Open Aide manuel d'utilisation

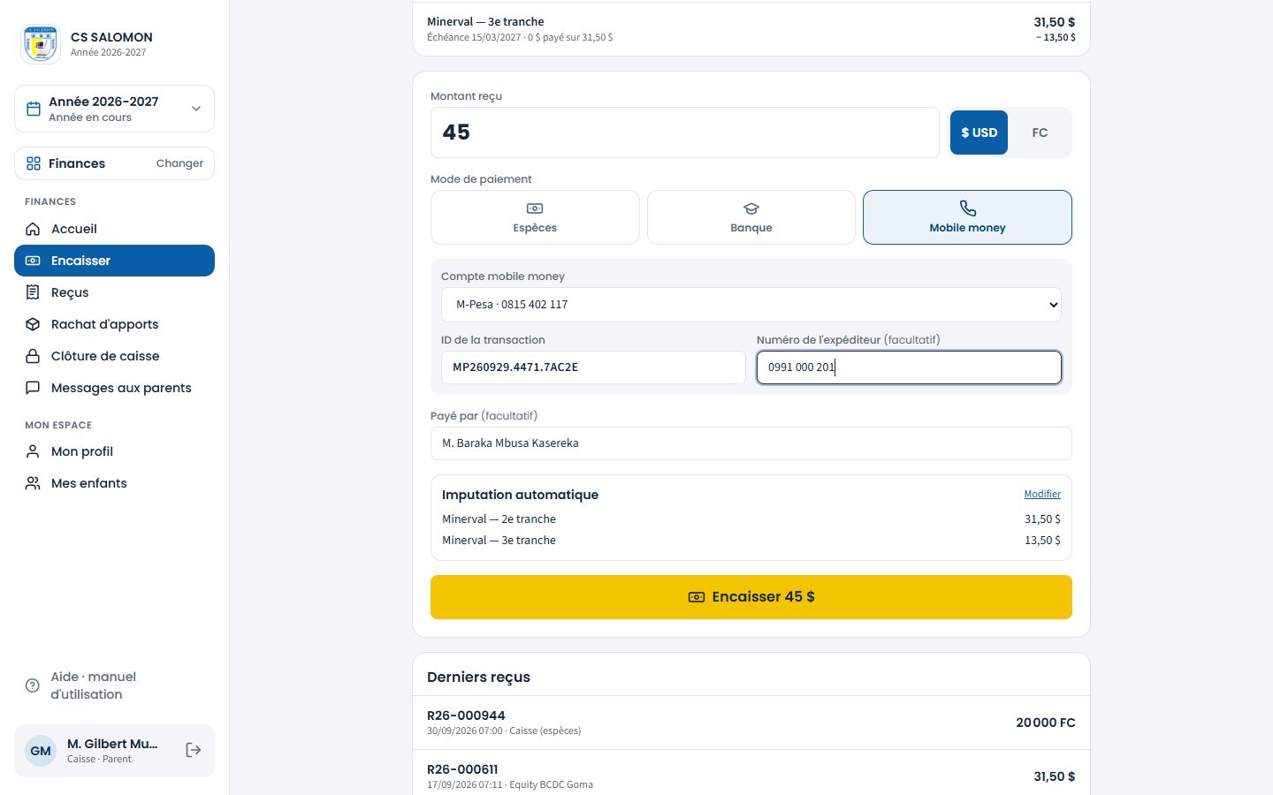114,685
